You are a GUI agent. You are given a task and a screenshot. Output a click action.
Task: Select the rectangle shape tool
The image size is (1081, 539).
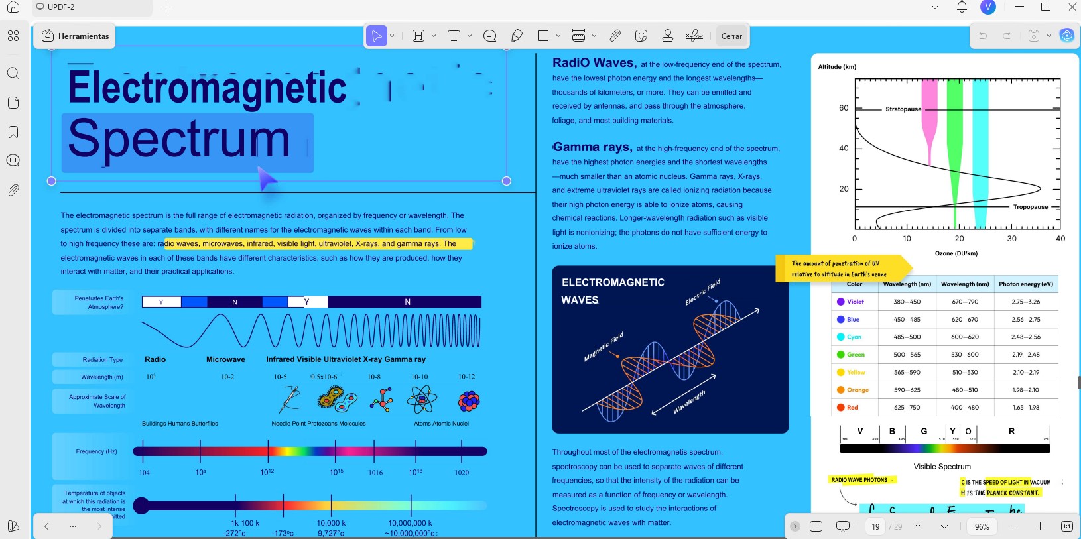543,36
